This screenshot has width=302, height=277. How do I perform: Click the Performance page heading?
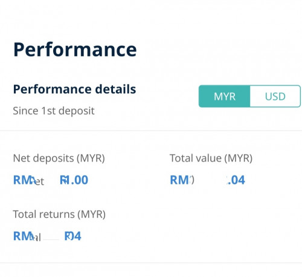pyautogui.click(x=75, y=50)
